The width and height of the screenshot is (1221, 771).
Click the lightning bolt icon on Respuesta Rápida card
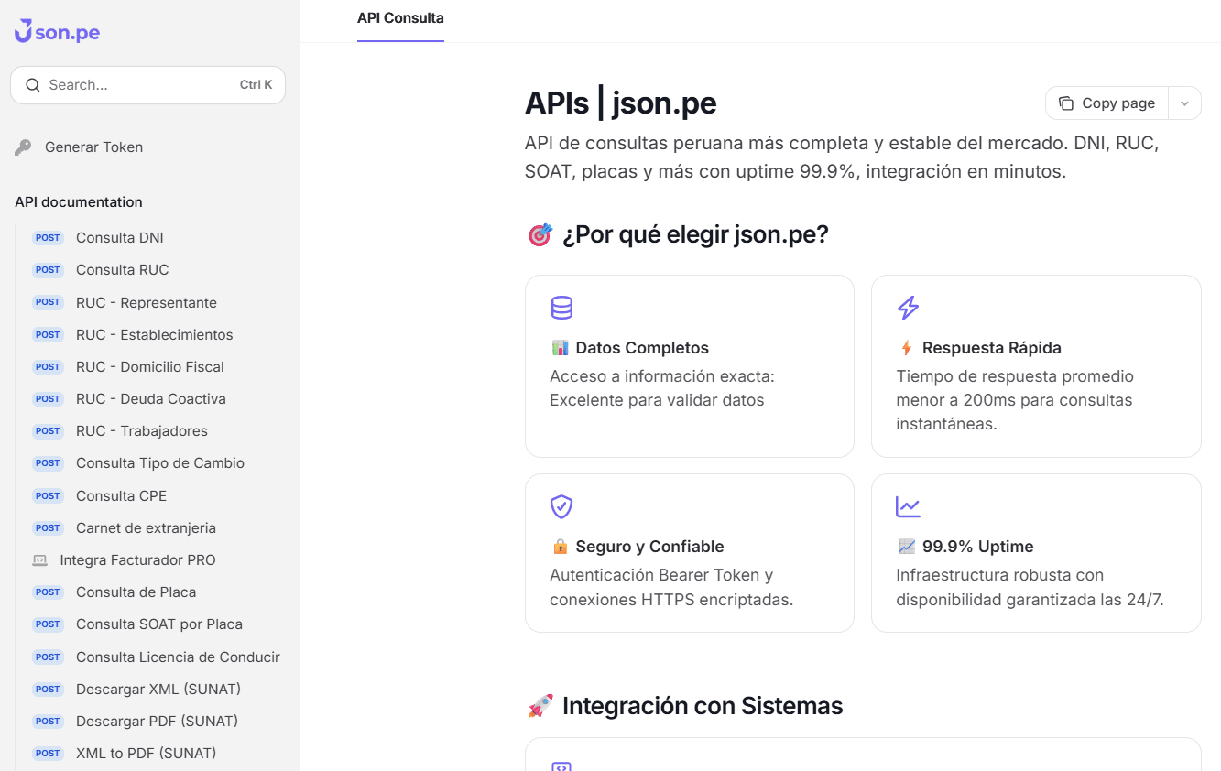[x=908, y=308]
